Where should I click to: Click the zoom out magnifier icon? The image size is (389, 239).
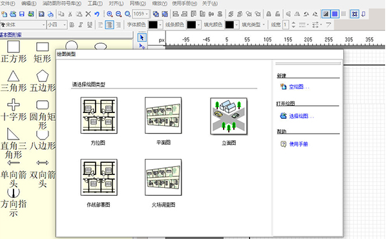coord(119,14)
